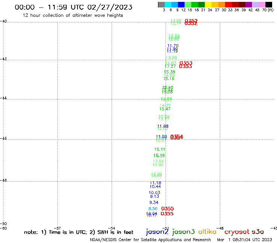Screen dimensions: 277x243
Task: Select the wave height value '14.27'
Action: (165, 105)
